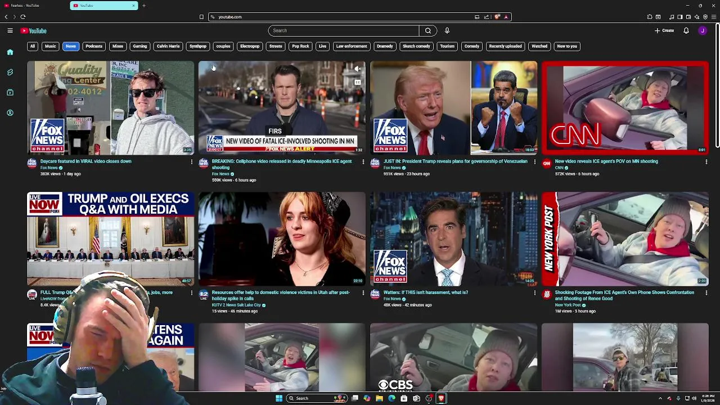Image resolution: width=720 pixels, height=405 pixels.
Task: Open a new browser tab with the plus button
Action: pos(144,6)
